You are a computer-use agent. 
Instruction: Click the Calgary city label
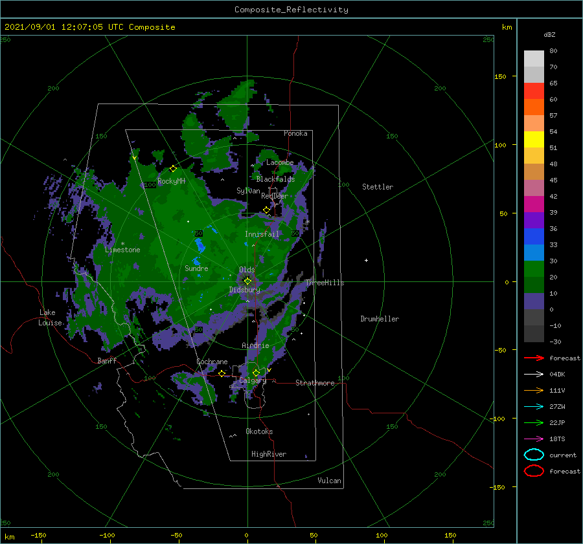pyautogui.click(x=253, y=380)
